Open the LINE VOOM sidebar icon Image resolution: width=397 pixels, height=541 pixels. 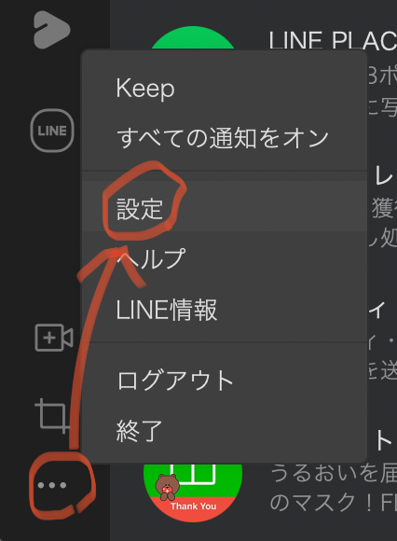tap(51, 30)
